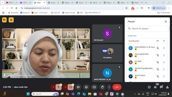The image size is (172, 97).
Task: Expand audio settings arrow beside microphone
Action: [x=53, y=87]
